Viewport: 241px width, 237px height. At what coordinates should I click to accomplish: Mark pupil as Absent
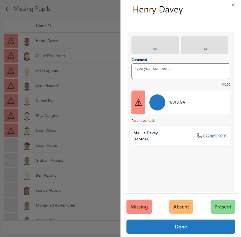pyautogui.click(x=181, y=207)
